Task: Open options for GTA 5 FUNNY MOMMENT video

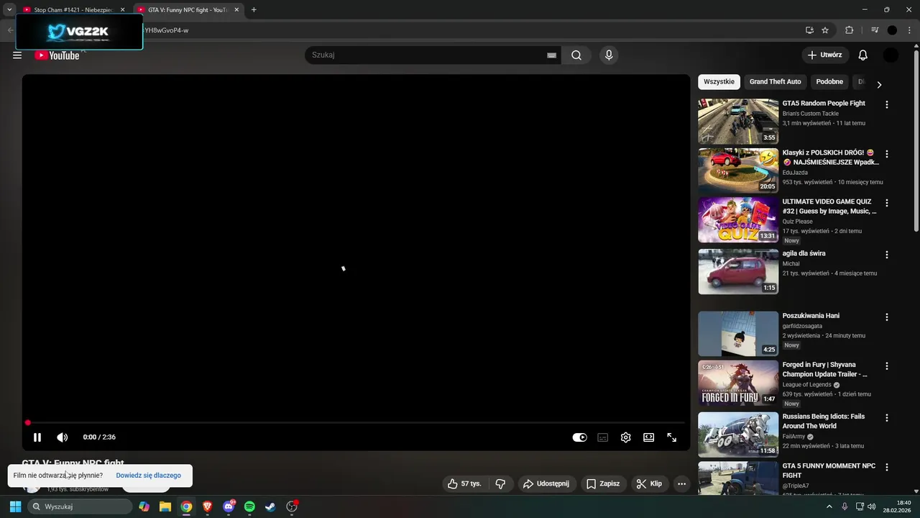Action: [x=886, y=467]
